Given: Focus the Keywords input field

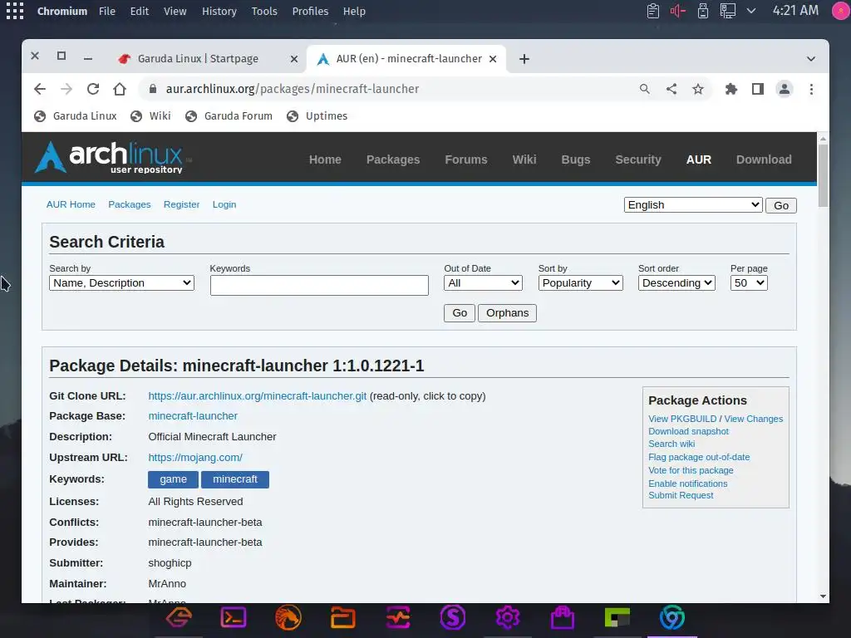Looking at the screenshot, I should click(319, 285).
